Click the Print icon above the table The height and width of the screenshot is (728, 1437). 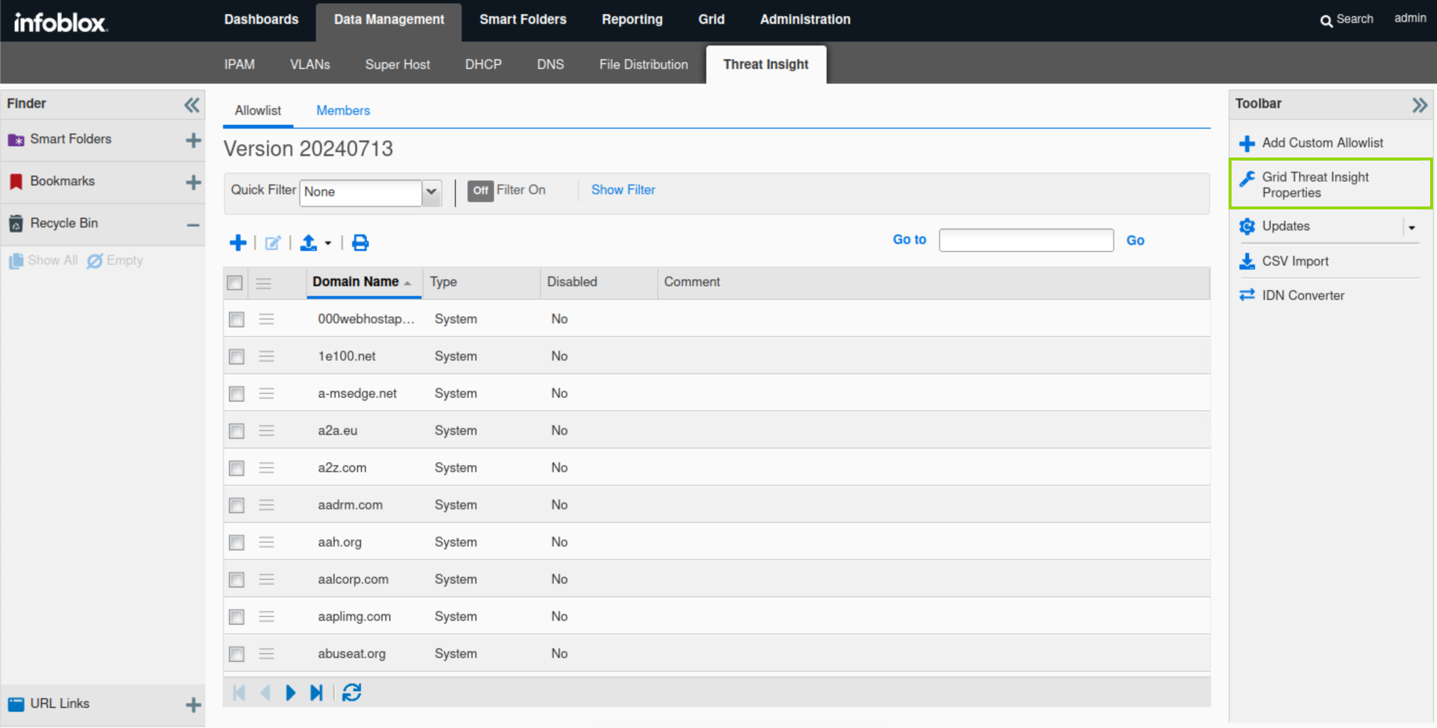pos(360,243)
